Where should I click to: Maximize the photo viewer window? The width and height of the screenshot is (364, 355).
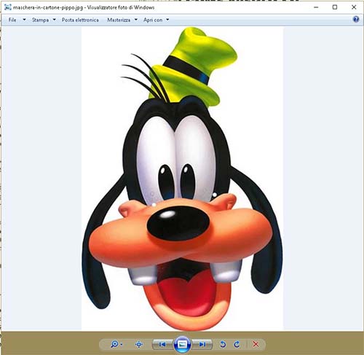[x=335, y=7]
